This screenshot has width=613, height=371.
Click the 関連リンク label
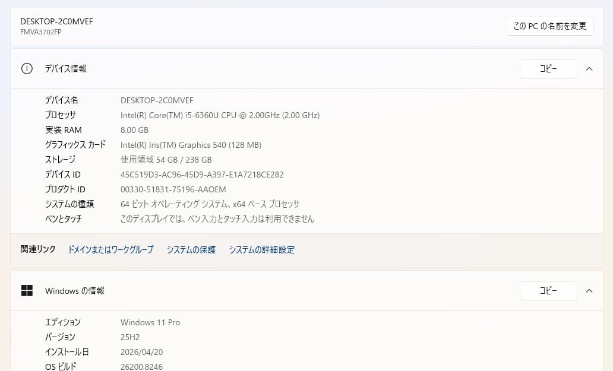[38, 249]
